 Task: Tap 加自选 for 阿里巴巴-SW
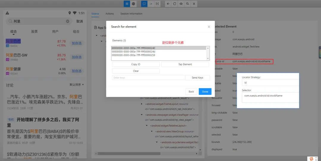[77, 57]
